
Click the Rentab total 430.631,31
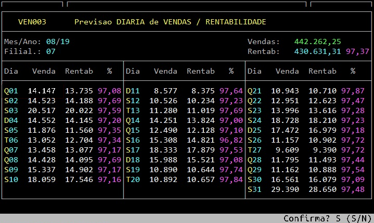pos(317,51)
